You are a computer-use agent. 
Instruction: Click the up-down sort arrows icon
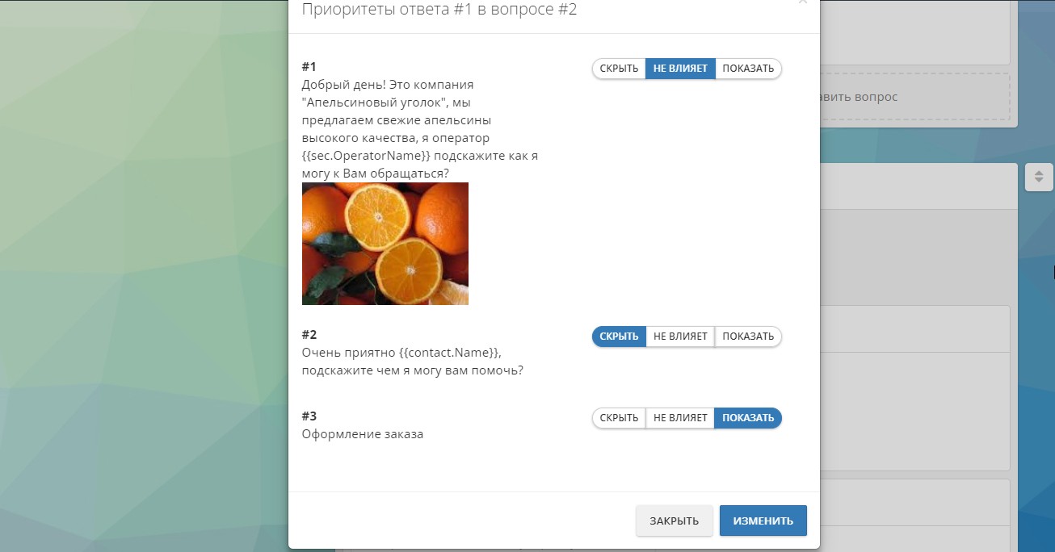(1039, 177)
